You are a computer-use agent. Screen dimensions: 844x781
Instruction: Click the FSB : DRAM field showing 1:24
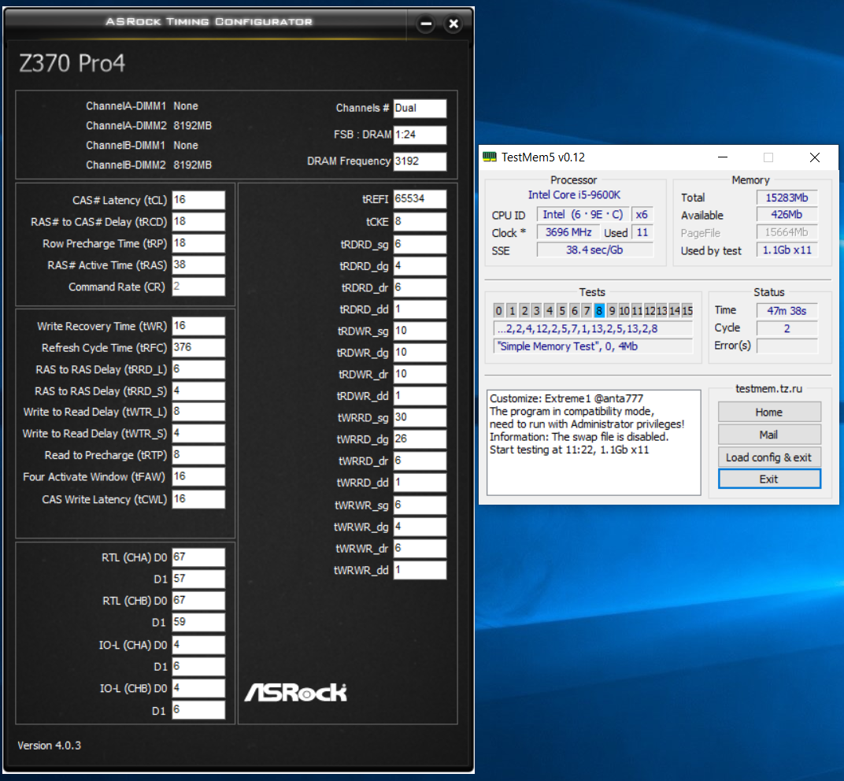point(420,135)
